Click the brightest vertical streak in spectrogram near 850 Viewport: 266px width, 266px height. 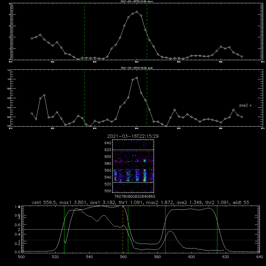(x=145, y=175)
